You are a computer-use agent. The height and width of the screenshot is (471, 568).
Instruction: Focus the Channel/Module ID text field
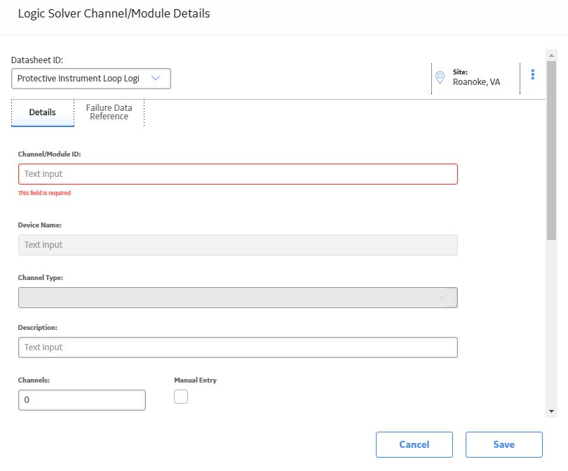coord(238,174)
